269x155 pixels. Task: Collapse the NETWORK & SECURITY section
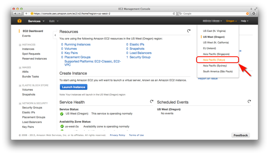[20, 103]
